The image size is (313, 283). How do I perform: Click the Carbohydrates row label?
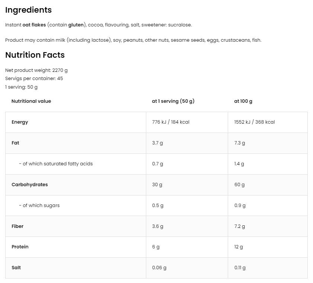30,185
